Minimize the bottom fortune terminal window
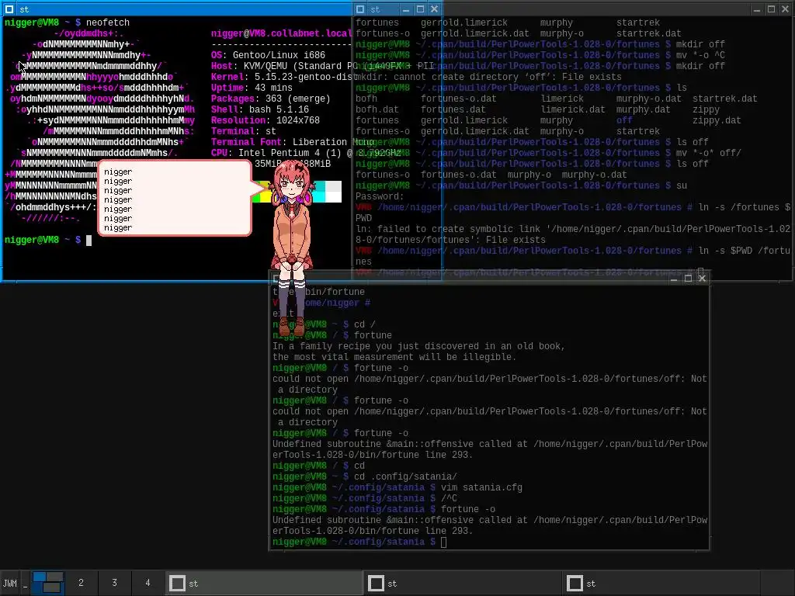Image resolution: width=795 pixels, height=596 pixels. pos(674,279)
